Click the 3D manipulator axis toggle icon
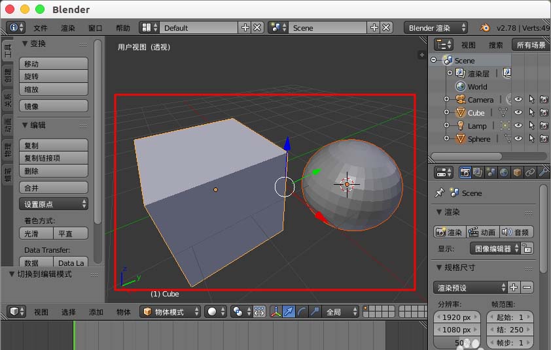The height and width of the screenshot is (350, 551). tap(277, 312)
